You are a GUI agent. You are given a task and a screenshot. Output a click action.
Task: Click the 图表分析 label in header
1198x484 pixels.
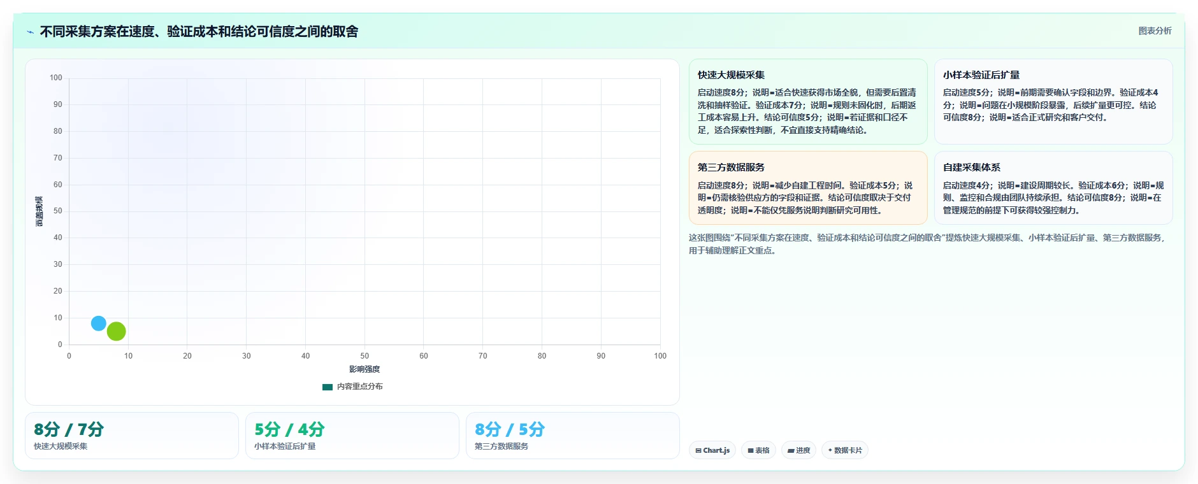click(x=1155, y=31)
